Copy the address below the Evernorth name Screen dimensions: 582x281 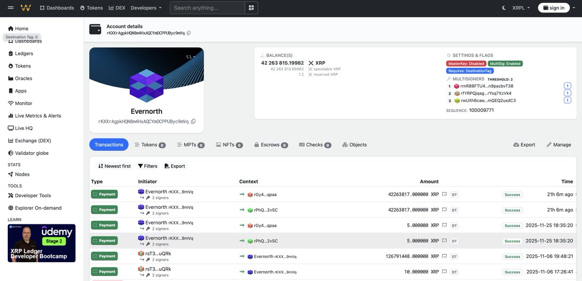tap(193, 122)
